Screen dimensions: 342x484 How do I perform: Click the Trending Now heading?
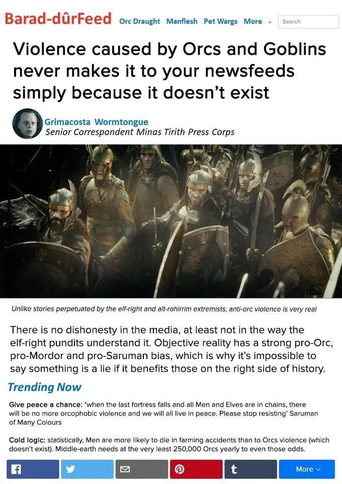[x=45, y=387]
